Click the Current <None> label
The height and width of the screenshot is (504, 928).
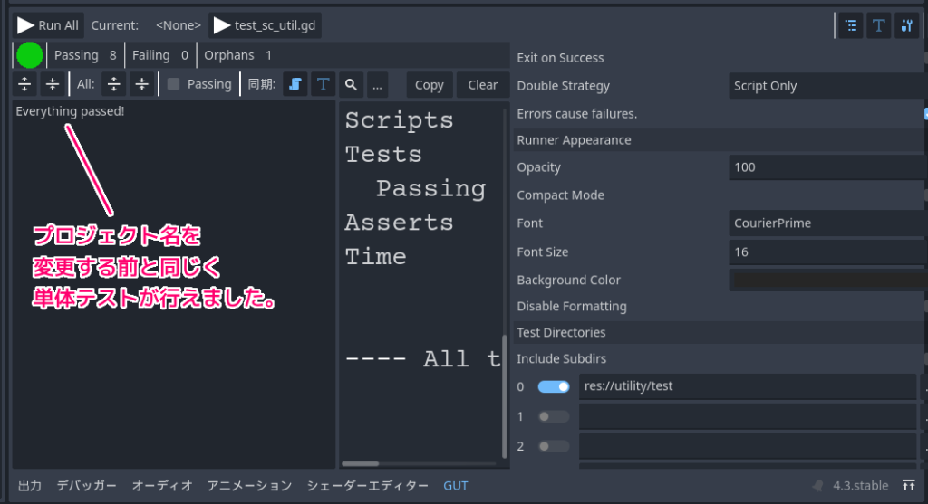point(146,25)
